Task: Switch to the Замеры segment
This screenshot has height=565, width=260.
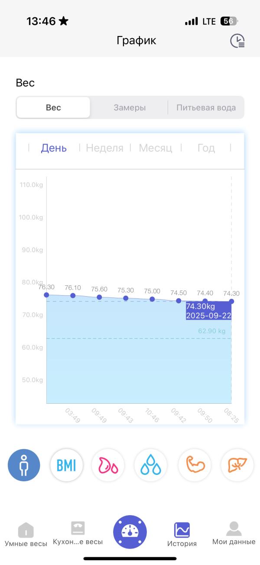Action: click(x=130, y=108)
